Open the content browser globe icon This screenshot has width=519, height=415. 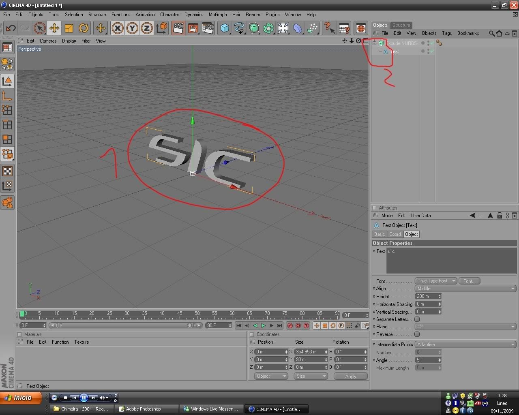(360, 28)
